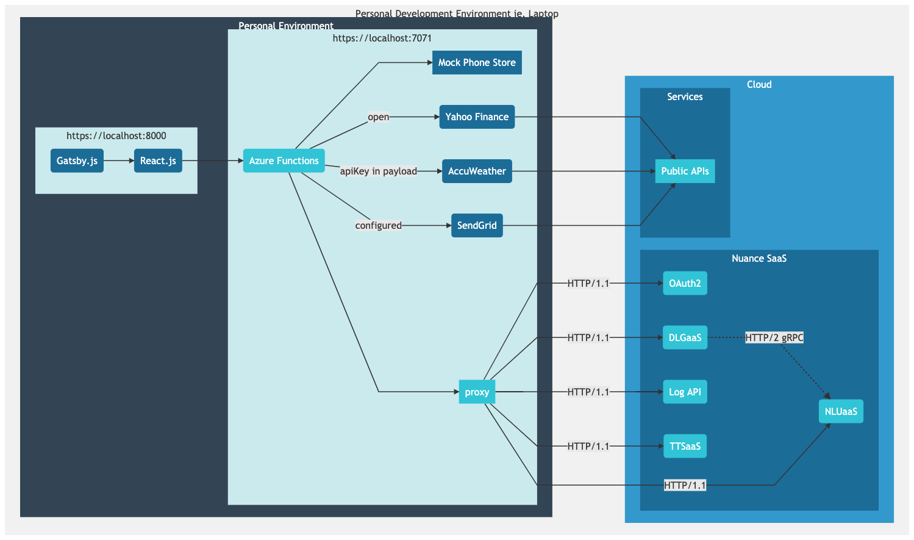
Task: Select the NLUaaS node
Action: (841, 412)
